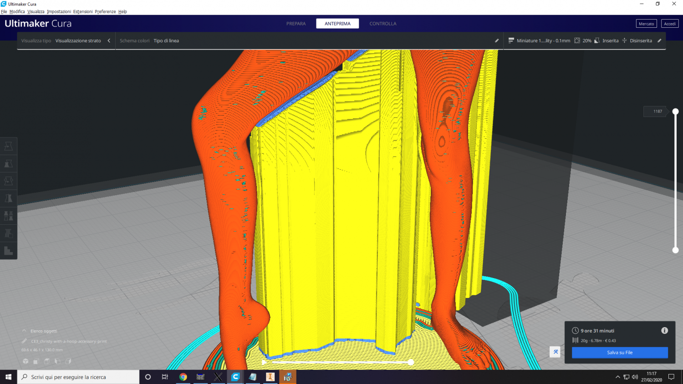Click the clock print time icon
Viewport: 683px width, 384px height.
coord(576,331)
